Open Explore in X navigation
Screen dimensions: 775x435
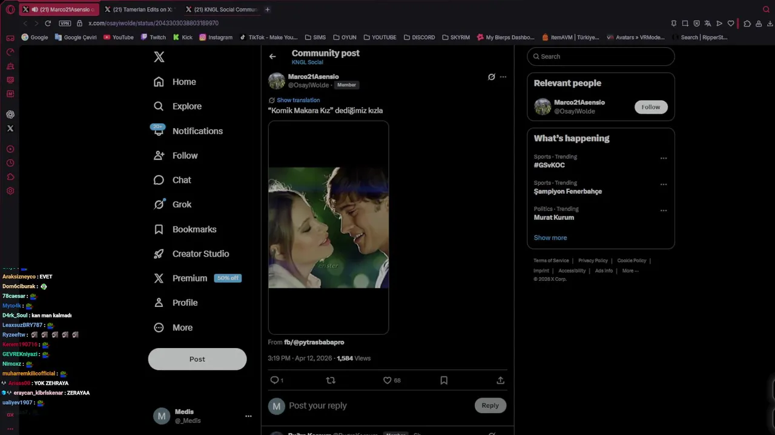pos(178,106)
